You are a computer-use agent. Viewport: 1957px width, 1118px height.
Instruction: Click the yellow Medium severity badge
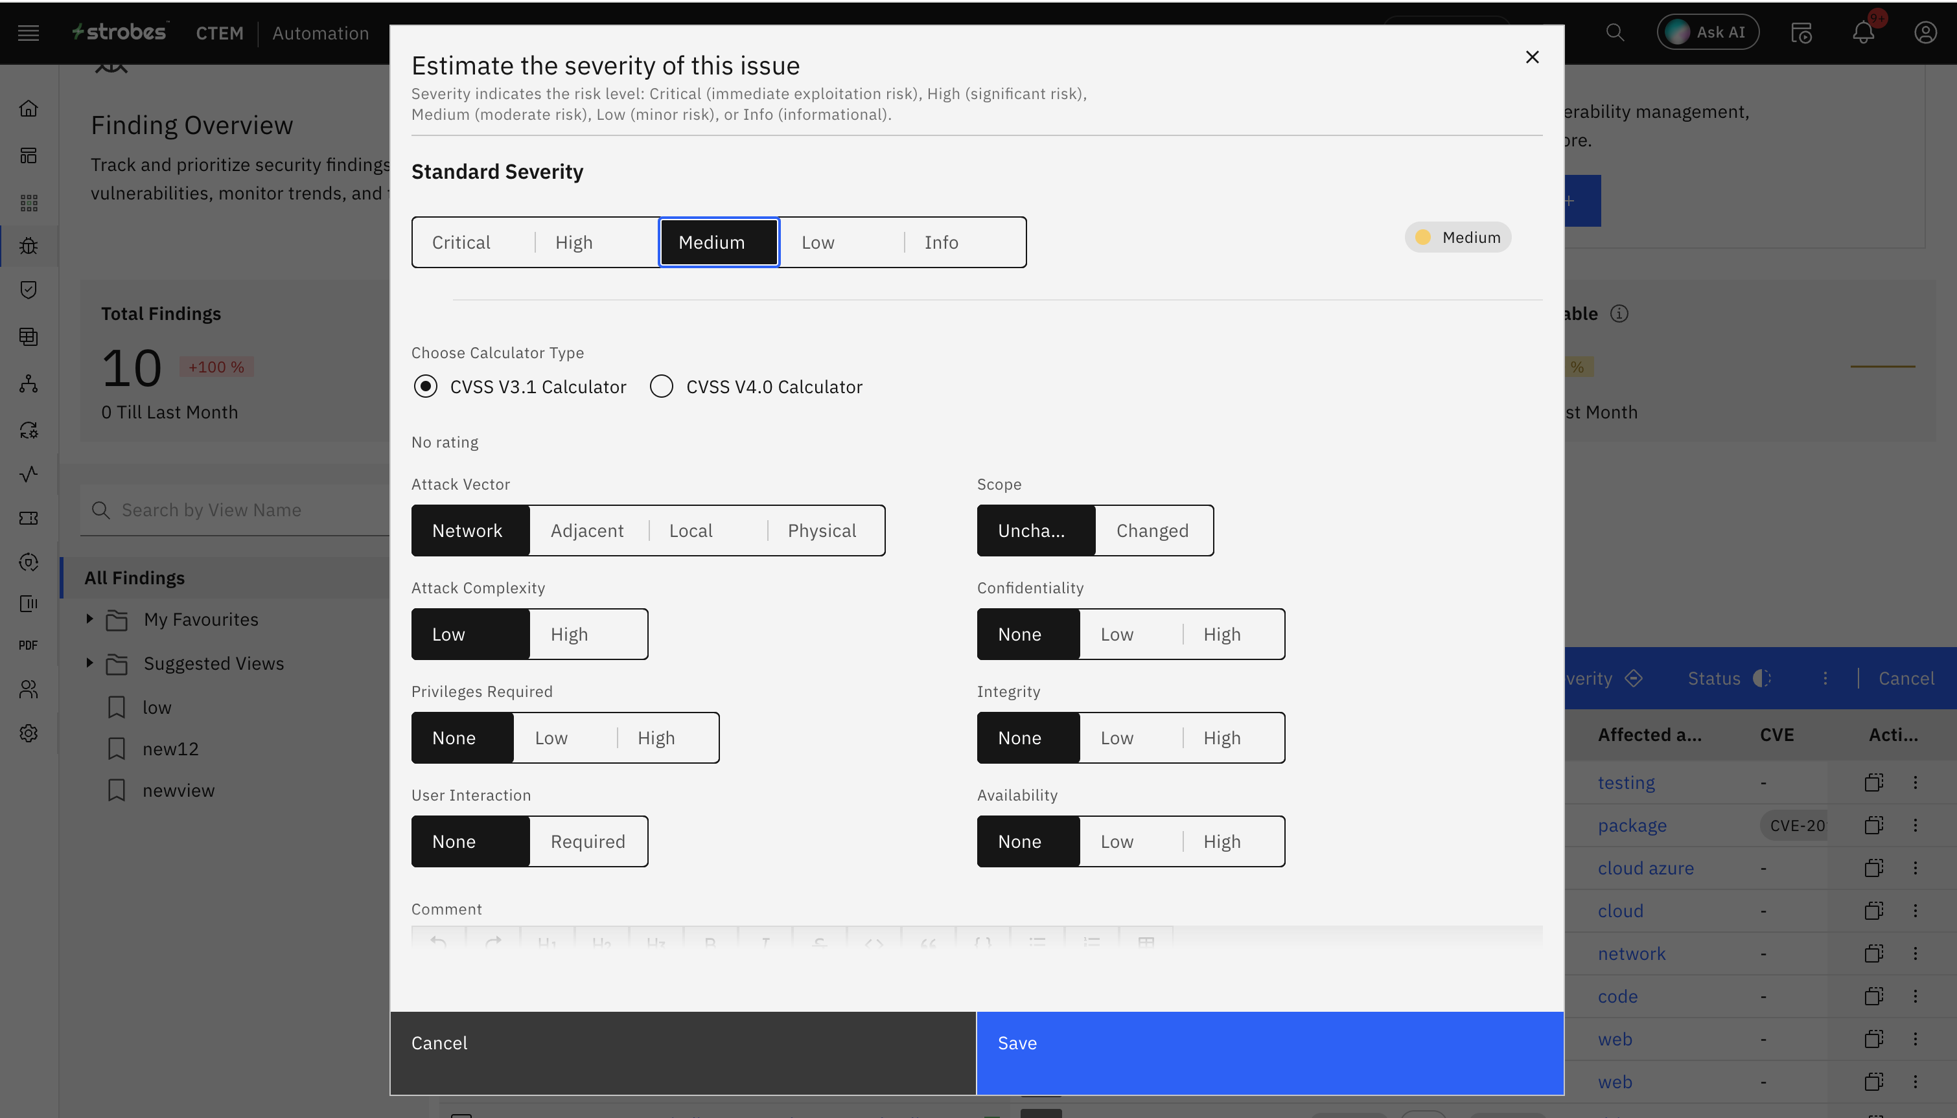click(x=1458, y=237)
